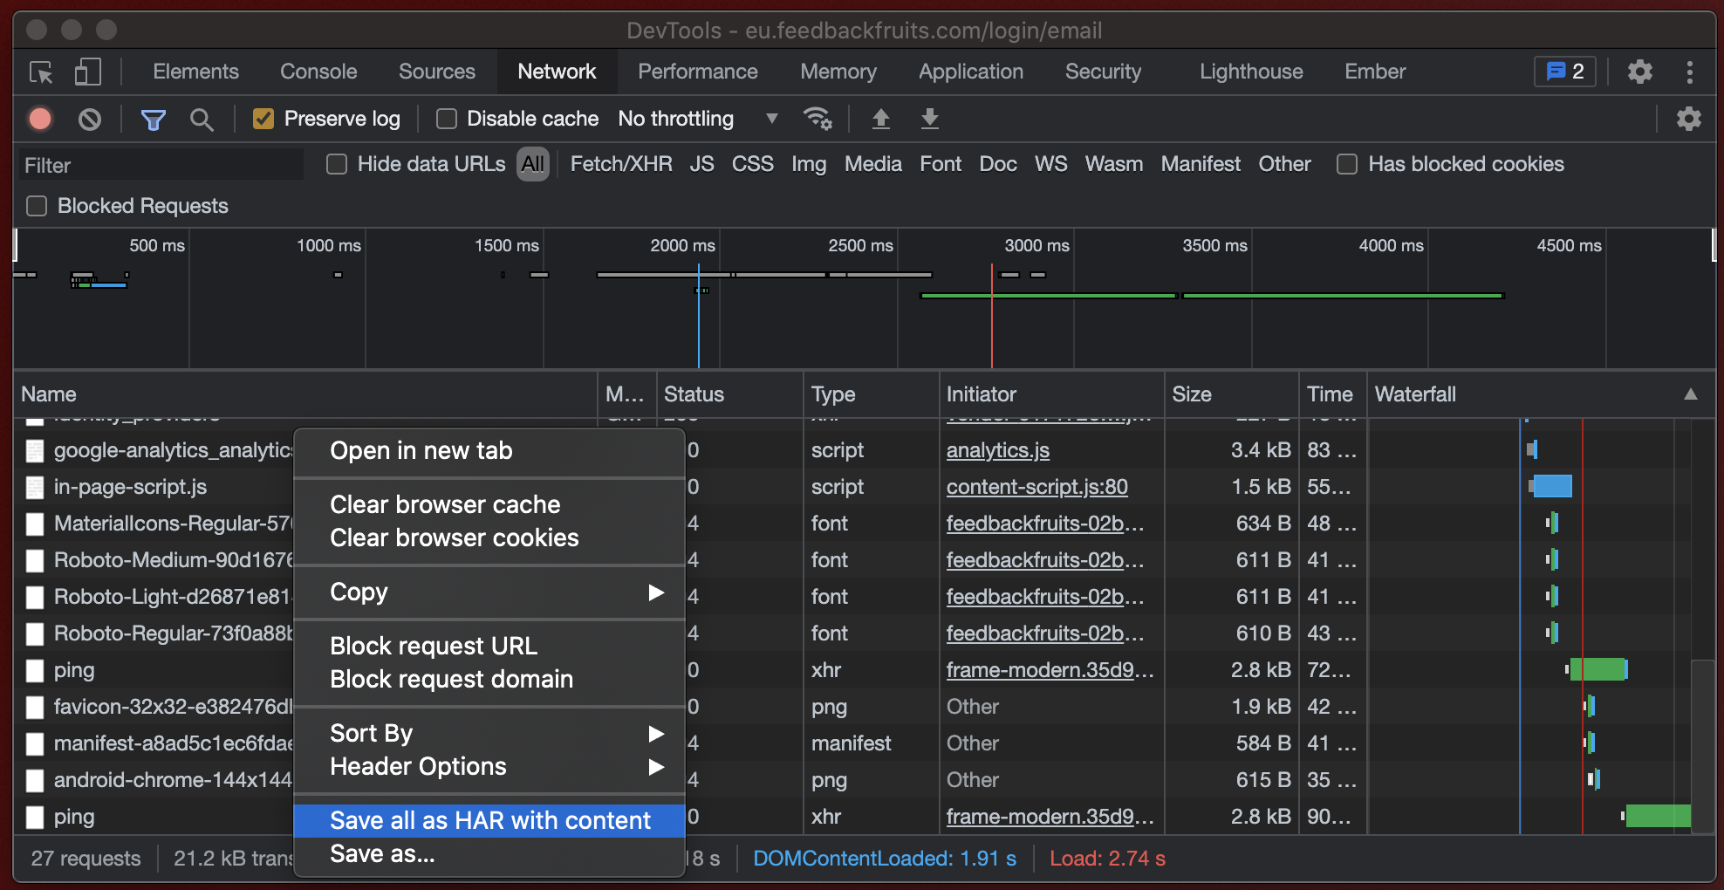Click the Waterfall sort arrow icon

tap(1691, 394)
